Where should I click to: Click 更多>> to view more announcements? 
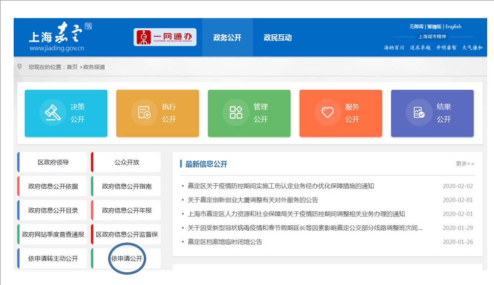(465, 163)
